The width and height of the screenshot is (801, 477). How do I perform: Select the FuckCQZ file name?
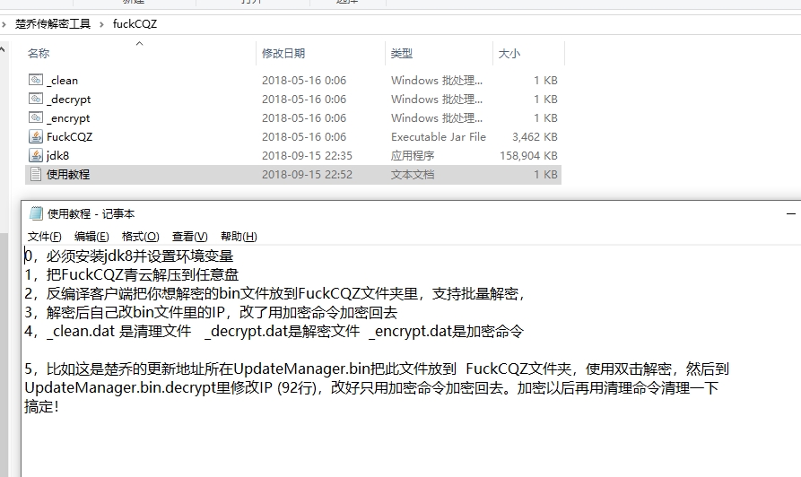tap(69, 137)
